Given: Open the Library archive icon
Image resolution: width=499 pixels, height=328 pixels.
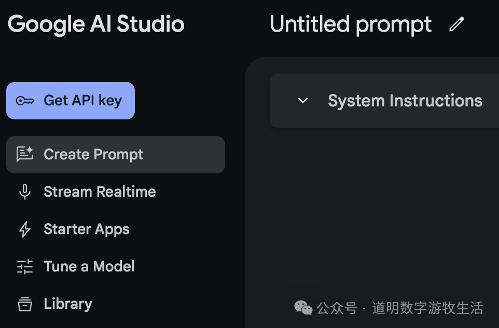Looking at the screenshot, I should 25,304.
